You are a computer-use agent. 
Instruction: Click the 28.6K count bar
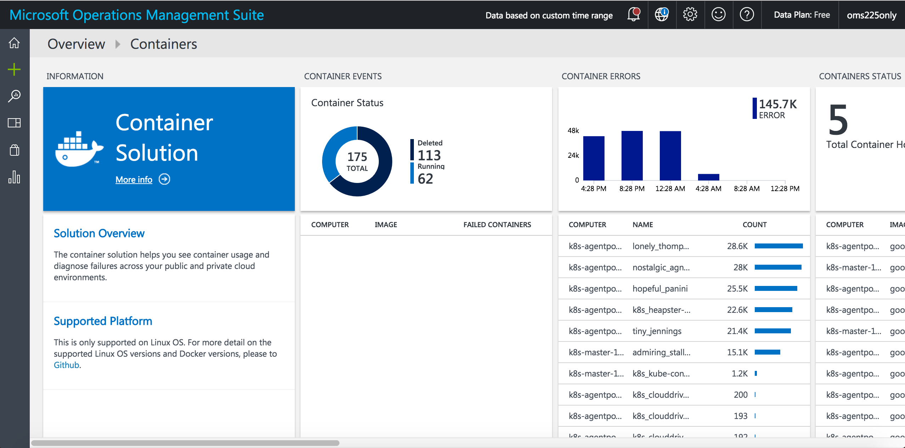778,246
